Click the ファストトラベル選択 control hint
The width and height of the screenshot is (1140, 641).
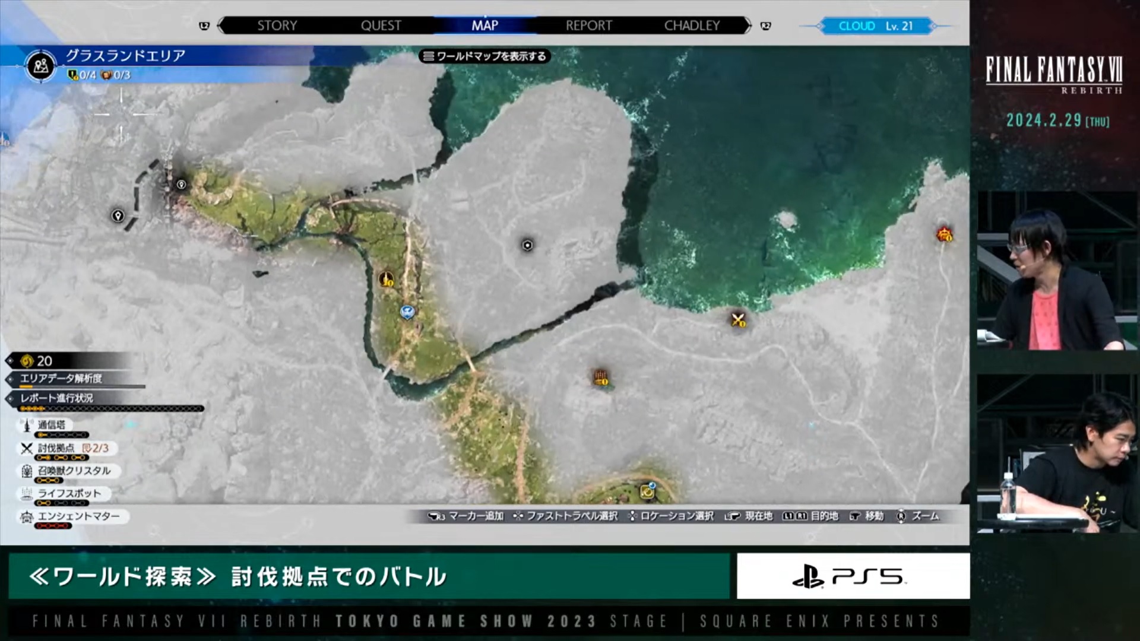pos(566,516)
